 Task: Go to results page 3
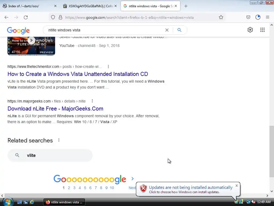point(74,188)
